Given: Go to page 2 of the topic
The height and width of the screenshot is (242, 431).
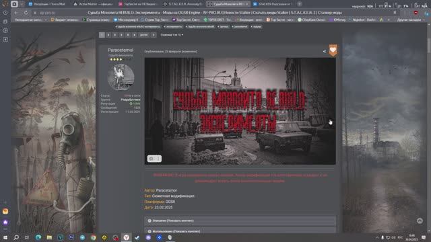Looking at the screenshot, I should [108, 35].
